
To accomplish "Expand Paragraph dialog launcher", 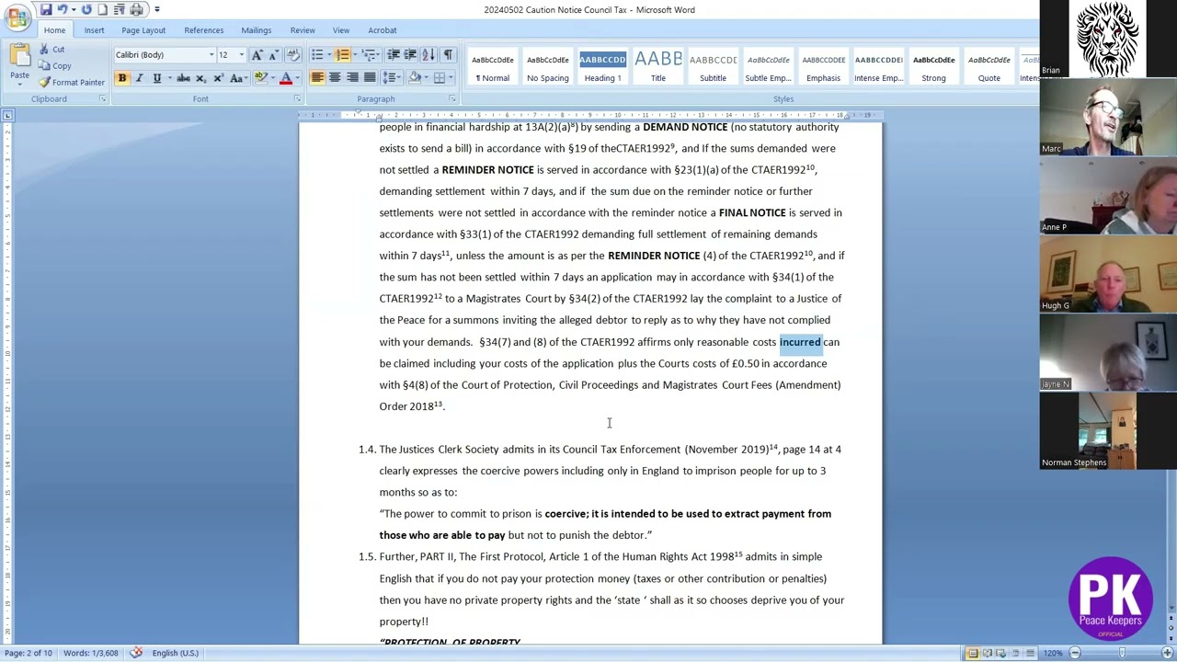I will click(452, 99).
